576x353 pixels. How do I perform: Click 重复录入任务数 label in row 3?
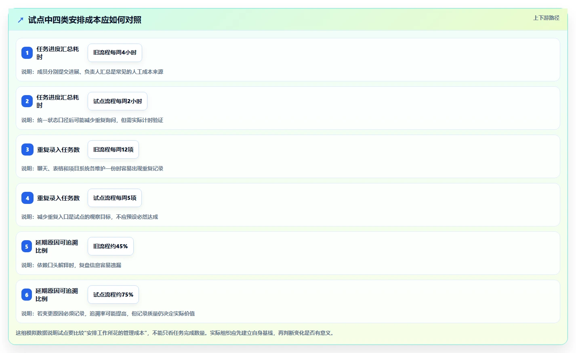click(58, 150)
